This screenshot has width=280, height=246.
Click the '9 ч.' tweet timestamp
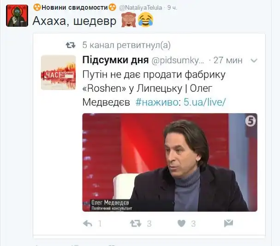coord(172,7)
